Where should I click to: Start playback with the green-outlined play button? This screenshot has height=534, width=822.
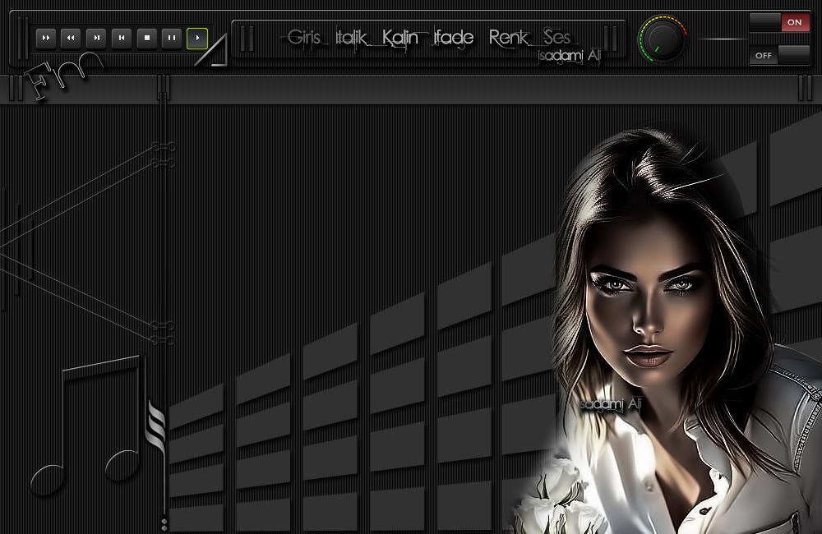click(x=197, y=39)
